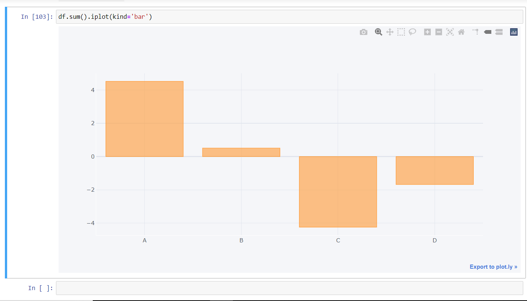Click x-axis label C
This screenshot has width=527, height=301.
pos(338,240)
